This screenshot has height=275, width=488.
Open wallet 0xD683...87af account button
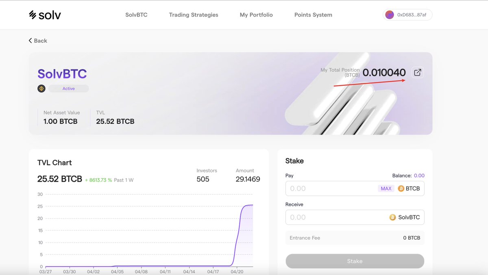point(407,15)
